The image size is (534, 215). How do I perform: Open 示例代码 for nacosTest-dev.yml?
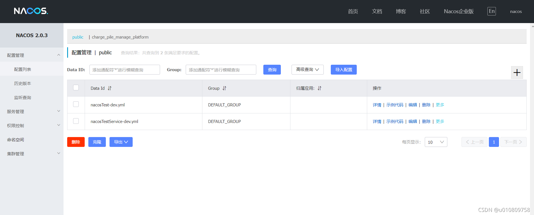[x=395, y=105]
